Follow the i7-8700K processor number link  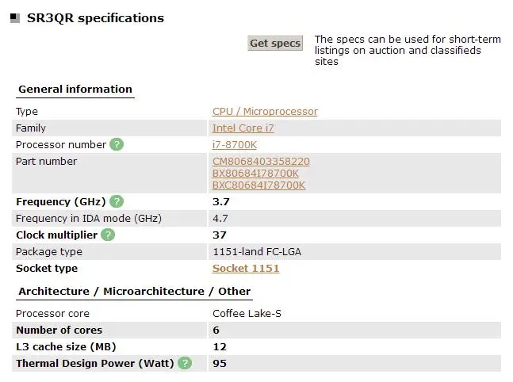235,144
